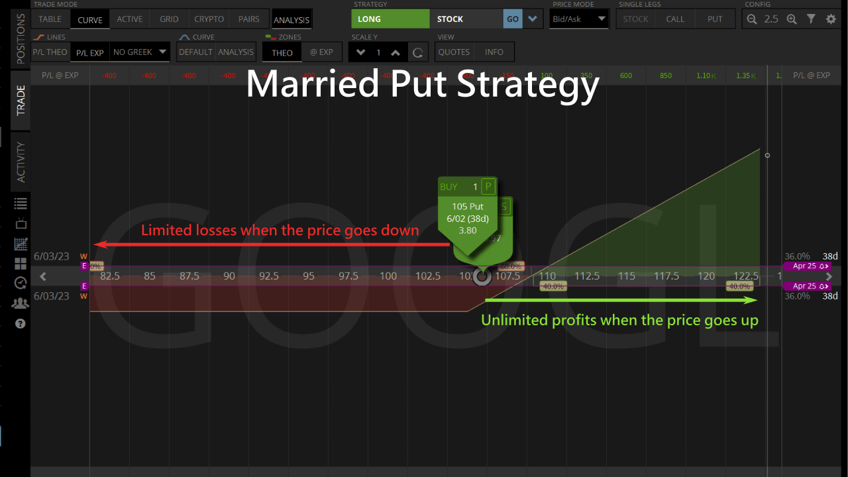Zoom in with the magnifier plus icon
This screenshot has height=477, width=848.
[x=791, y=19]
